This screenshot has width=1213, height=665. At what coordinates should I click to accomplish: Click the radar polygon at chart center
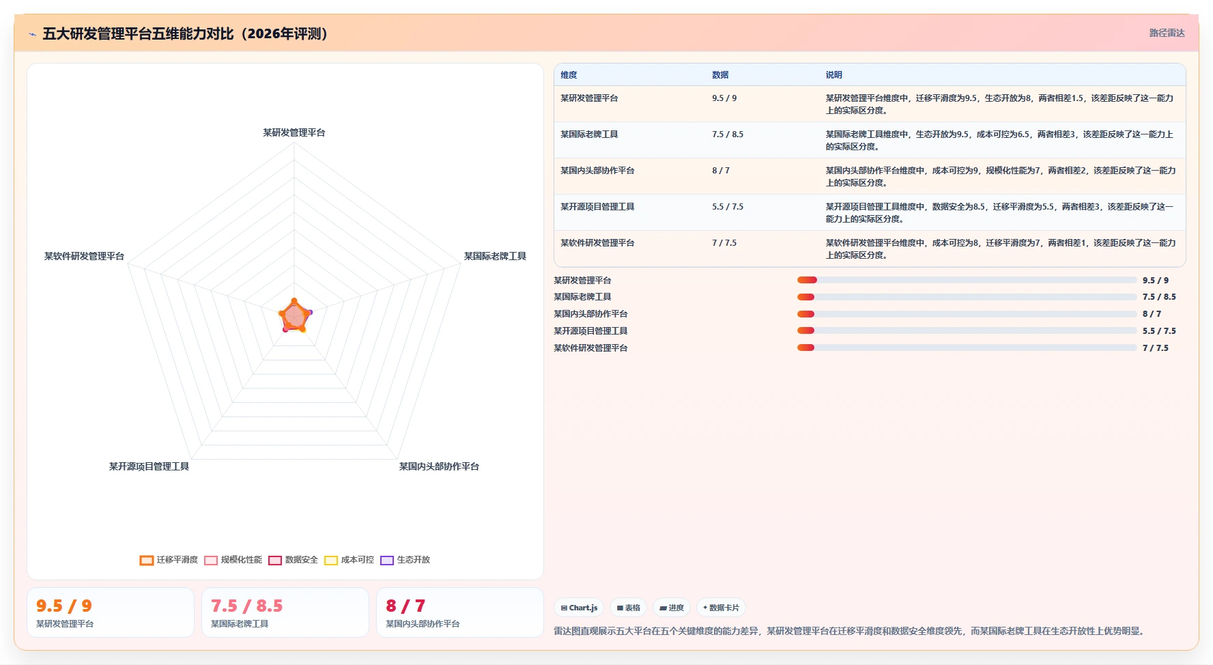[x=294, y=316]
